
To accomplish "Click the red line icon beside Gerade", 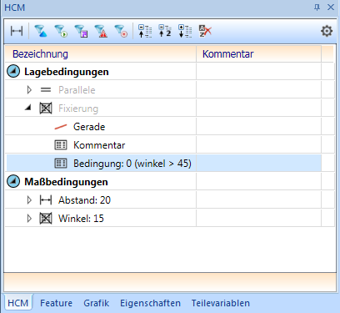I will click(61, 127).
